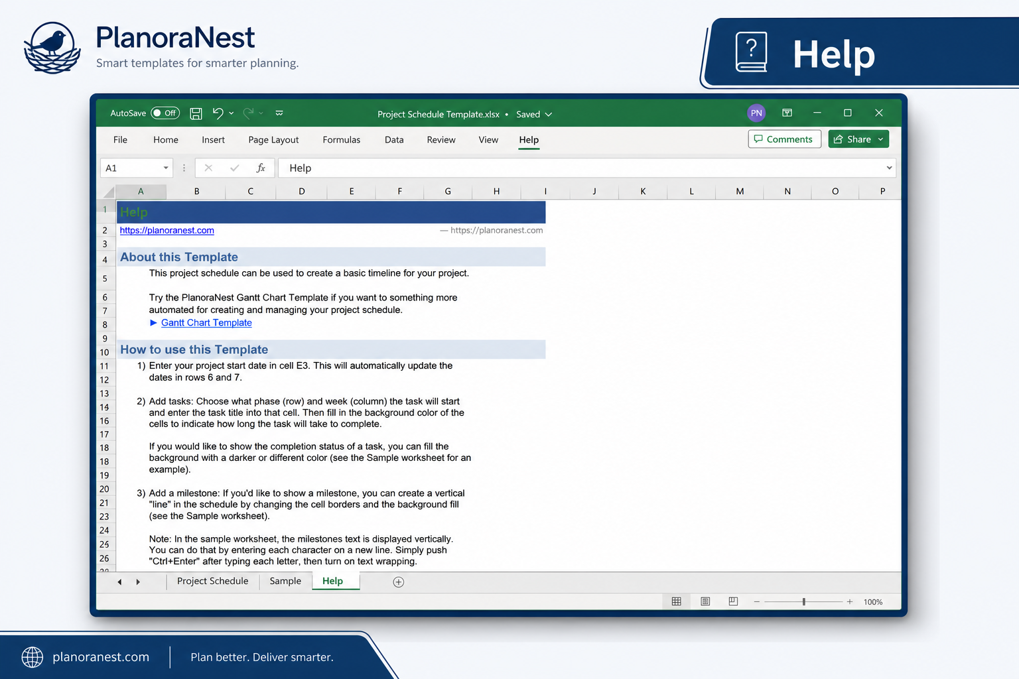Image resolution: width=1019 pixels, height=679 pixels.
Task: Go to the Review tab
Action: 441,140
